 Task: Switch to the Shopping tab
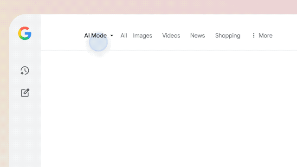[x=228, y=36]
